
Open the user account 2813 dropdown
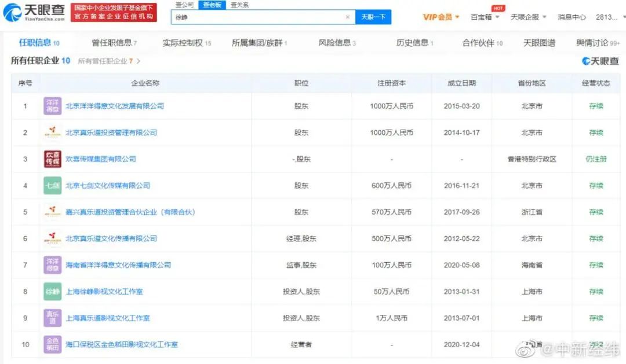coord(610,17)
